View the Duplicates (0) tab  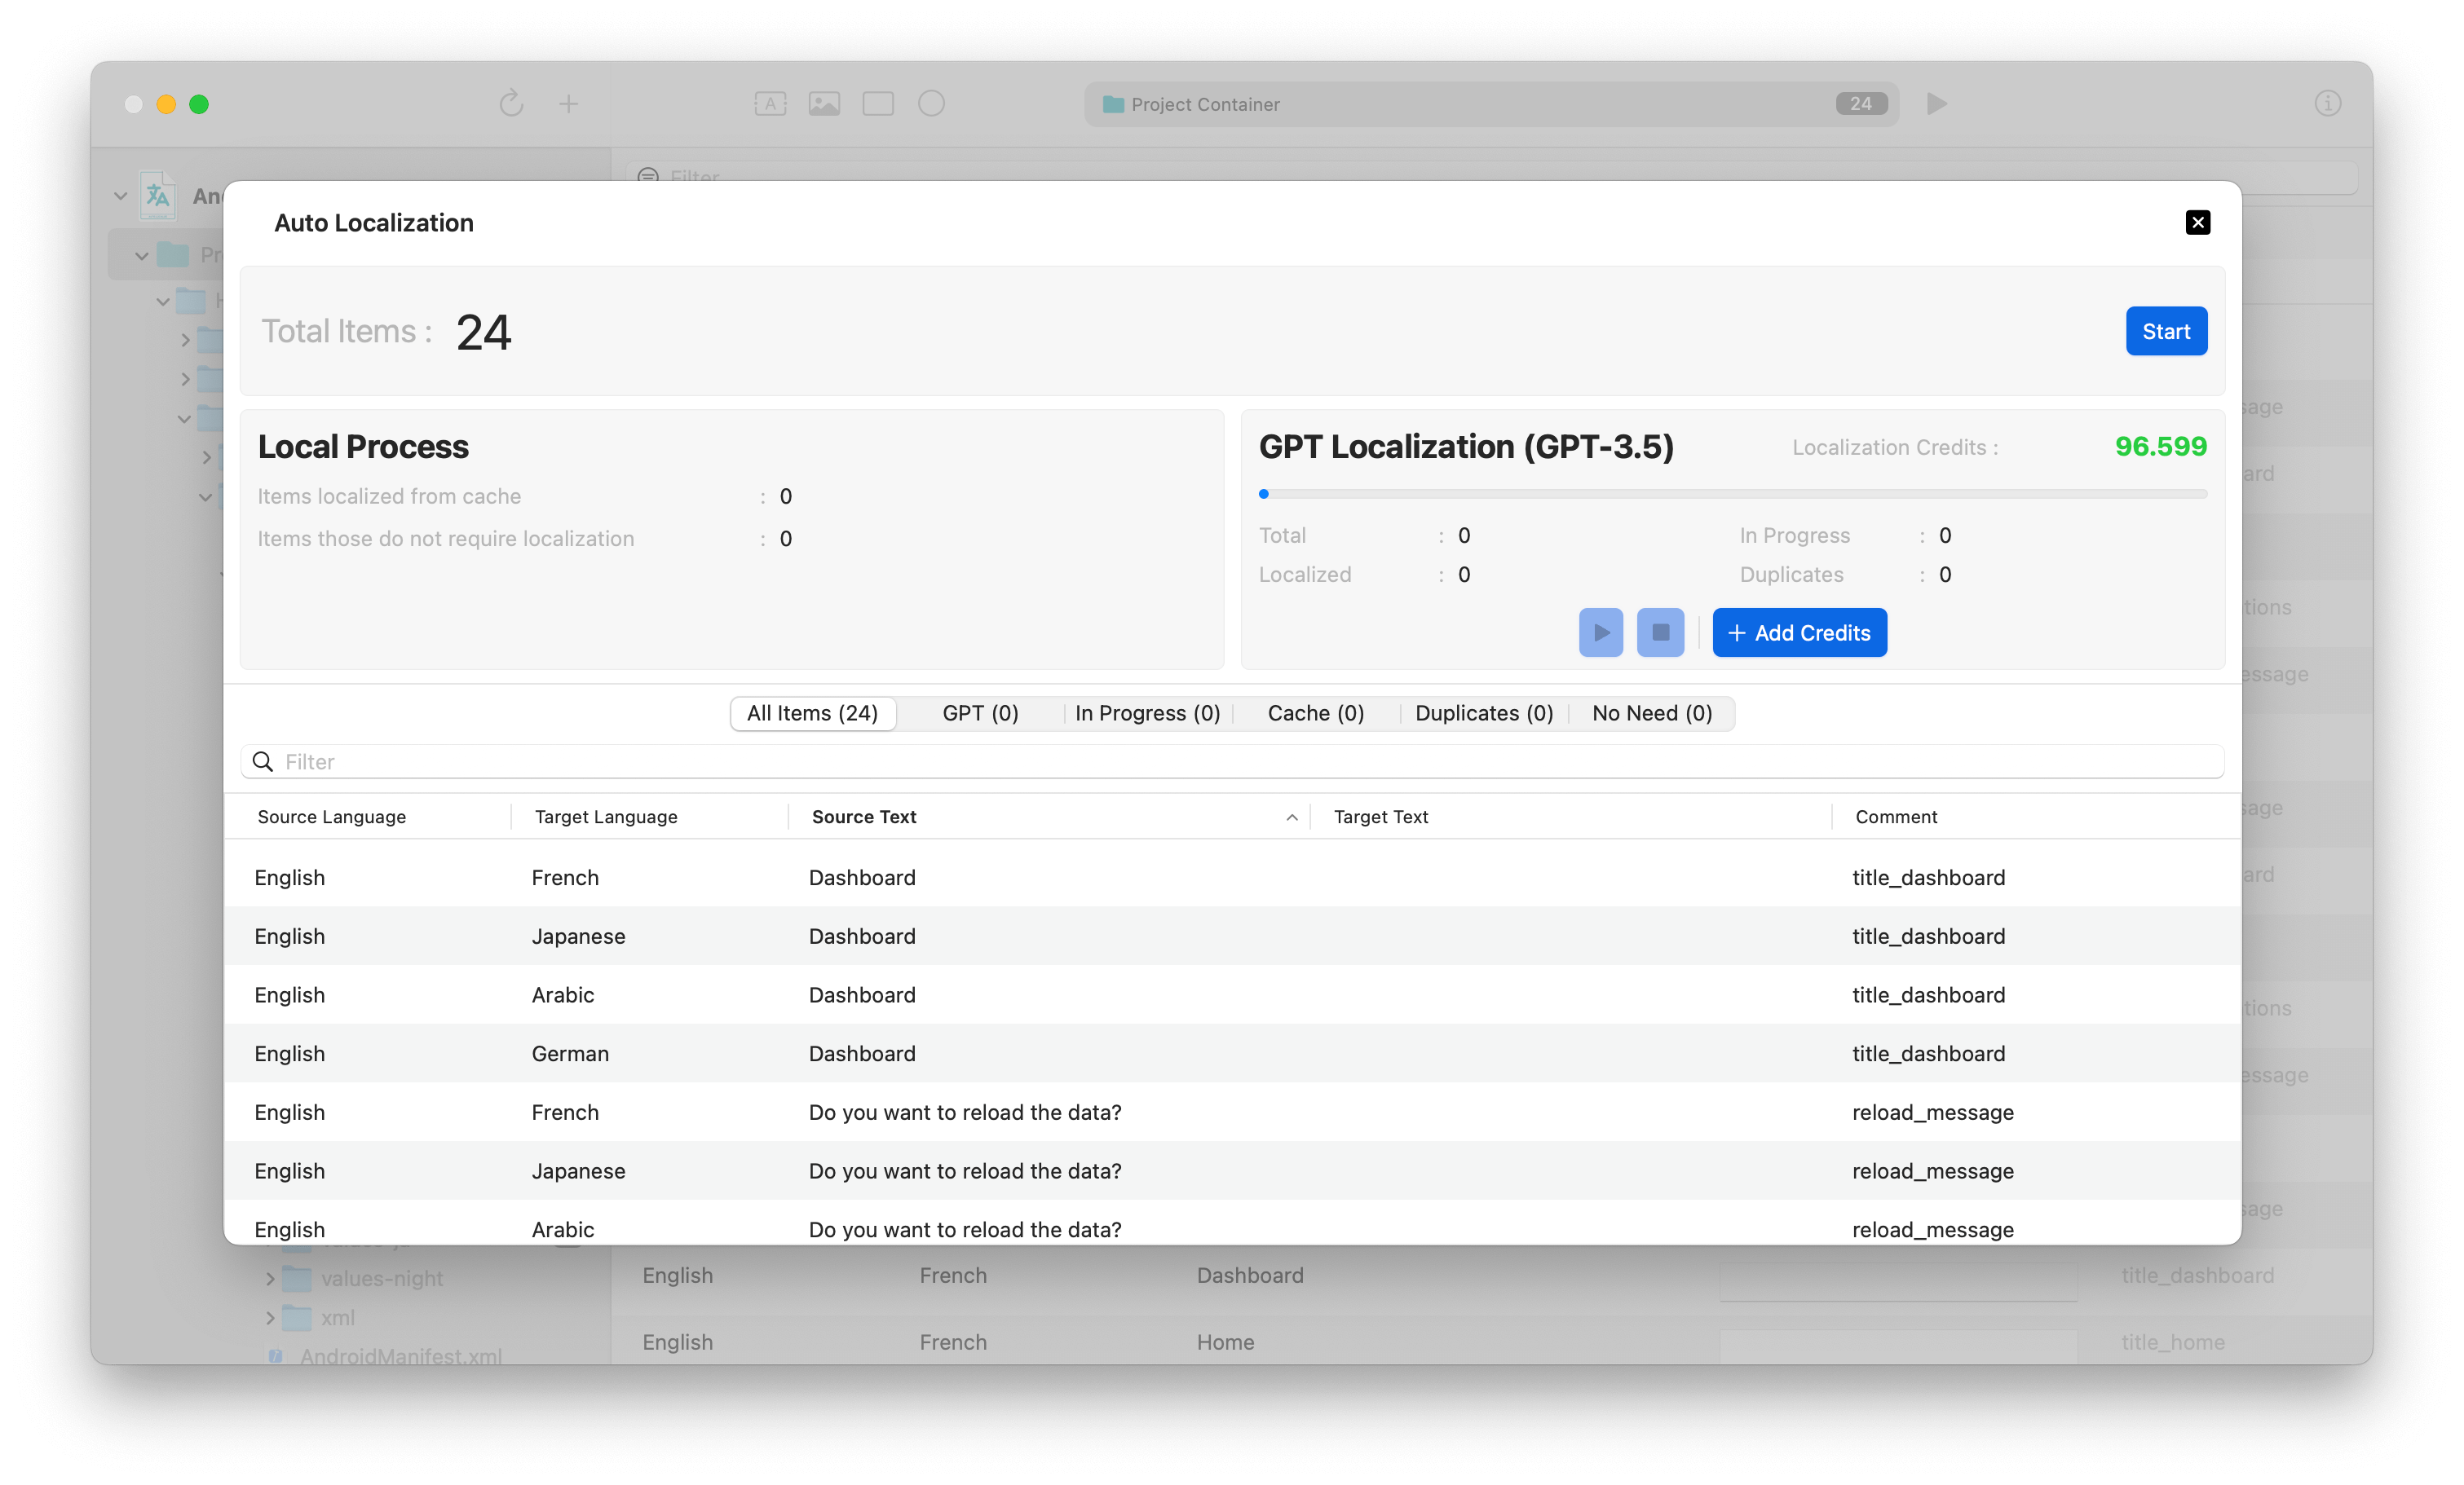(1484, 713)
